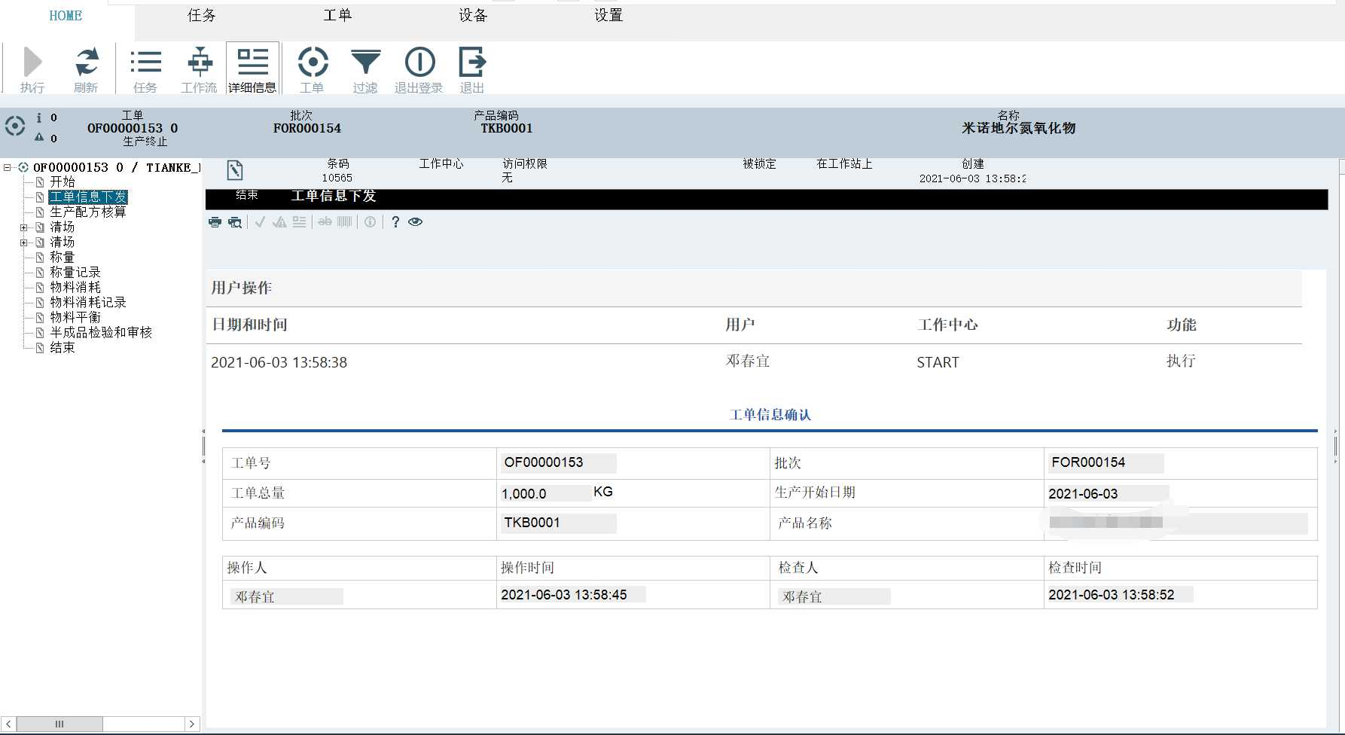The width and height of the screenshot is (1345, 735).
Task: Open the 设备 menu tab
Action: pos(473,15)
